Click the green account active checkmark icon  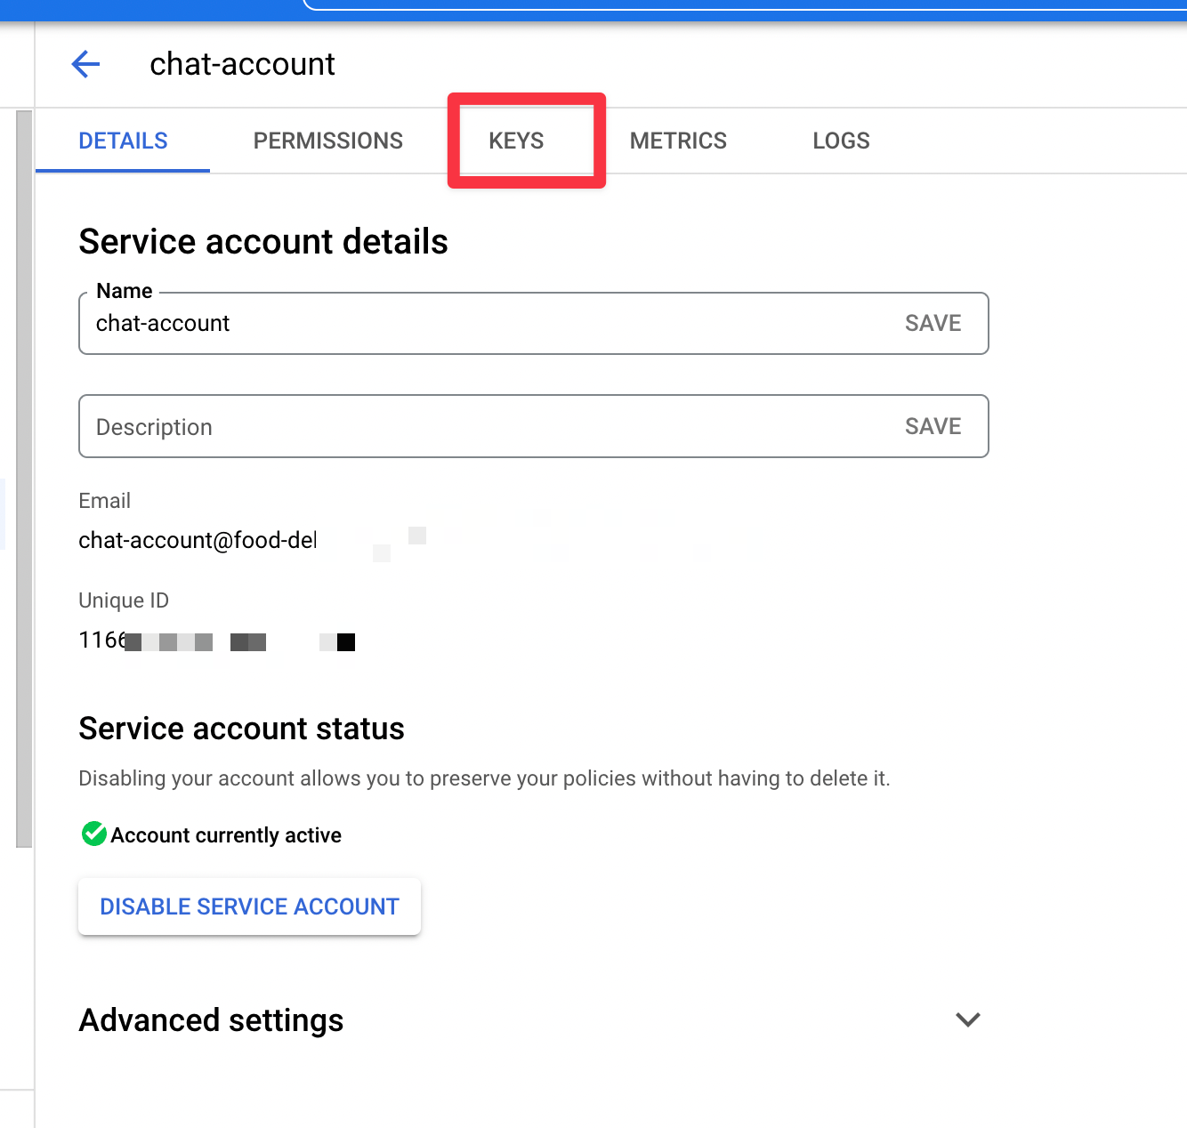(93, 834)
